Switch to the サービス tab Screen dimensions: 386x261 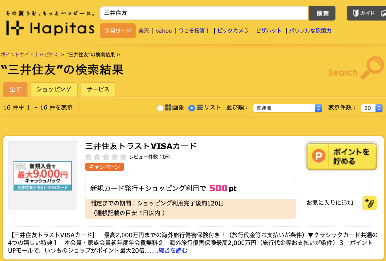98,89
